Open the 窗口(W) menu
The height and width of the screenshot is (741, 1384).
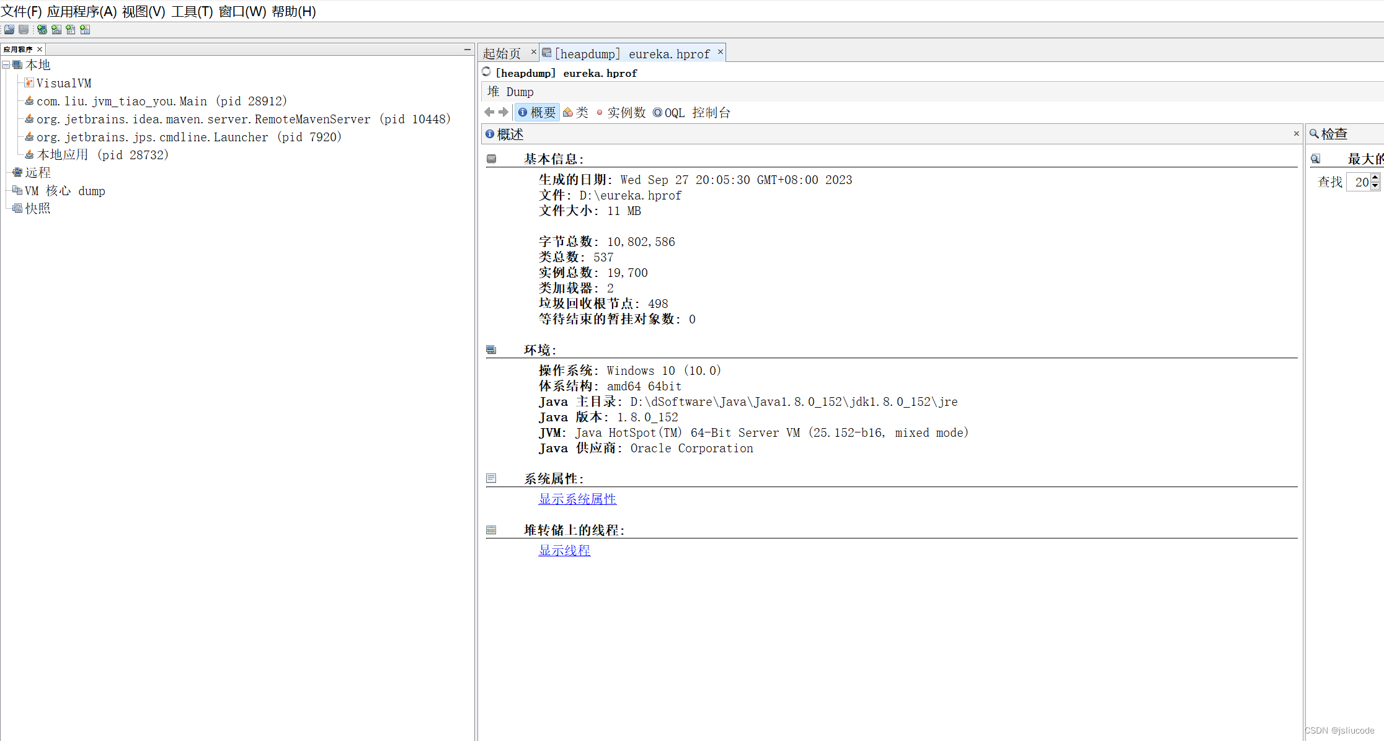[x=242, y=11]
